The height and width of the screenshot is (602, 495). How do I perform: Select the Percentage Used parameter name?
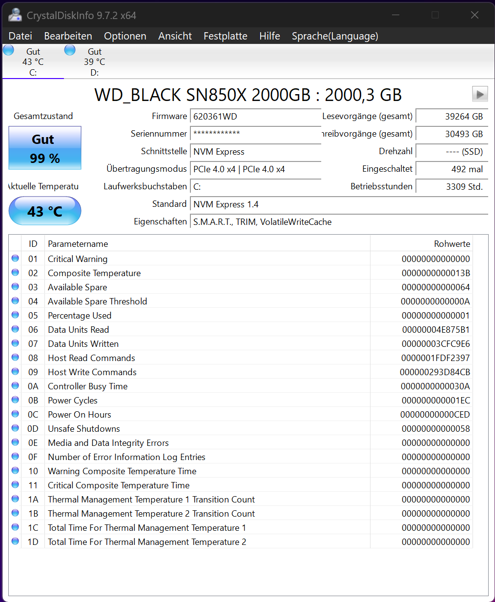pos(80,316)
